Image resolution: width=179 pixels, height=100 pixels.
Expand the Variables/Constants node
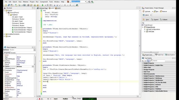[4, 34]
